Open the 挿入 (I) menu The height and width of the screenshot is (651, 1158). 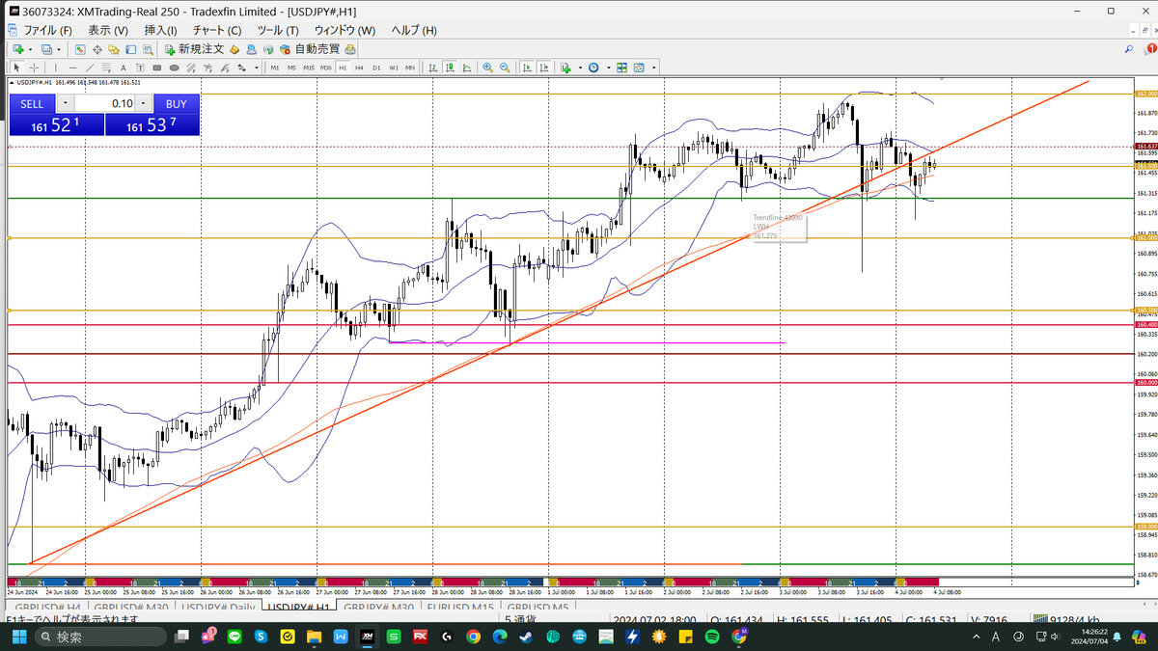coord(160,30)
